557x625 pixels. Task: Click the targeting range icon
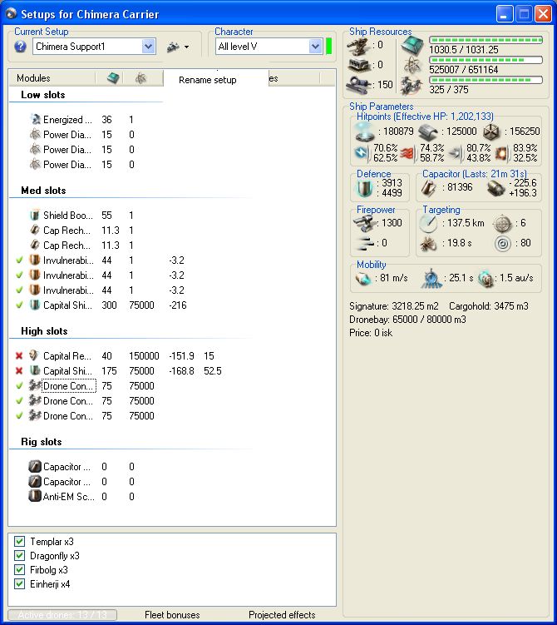point(428,224)
